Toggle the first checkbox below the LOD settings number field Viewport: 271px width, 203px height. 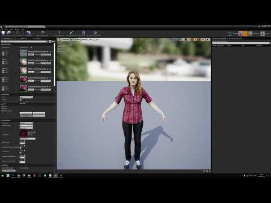tap(20, 148)
